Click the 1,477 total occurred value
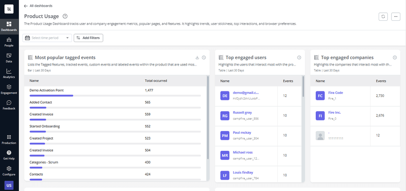 pos(149,90)
